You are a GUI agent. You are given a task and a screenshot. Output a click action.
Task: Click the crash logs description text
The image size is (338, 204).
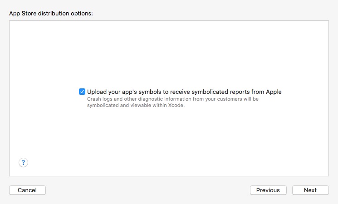pos(173,102)
